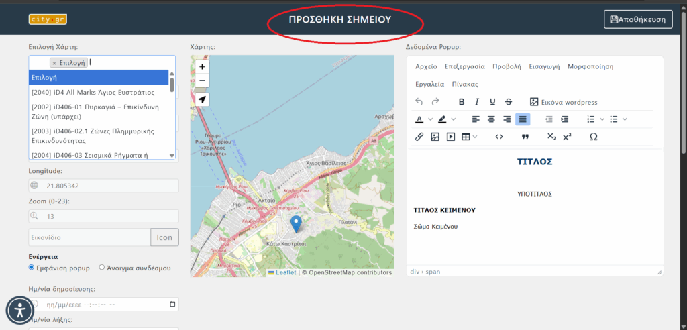Screen dimensions: 687x330
Task: Insert a blockquote with the quote icon
Action: click(525, 137)
